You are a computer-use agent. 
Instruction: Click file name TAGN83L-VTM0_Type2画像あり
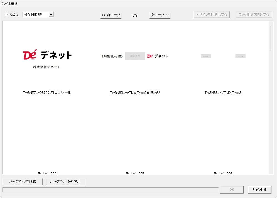(x=135, y=93)
